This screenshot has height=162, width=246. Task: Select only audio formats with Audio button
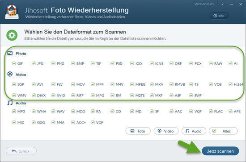194,131
